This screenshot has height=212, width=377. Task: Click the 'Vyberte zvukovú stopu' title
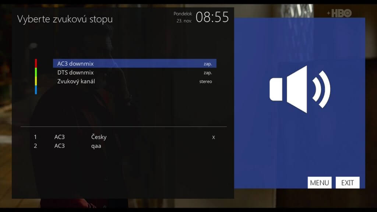[x=65, y=19]
